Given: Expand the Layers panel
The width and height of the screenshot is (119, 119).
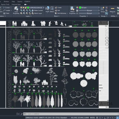Looking at the screenshot, I should coord(29,16).
